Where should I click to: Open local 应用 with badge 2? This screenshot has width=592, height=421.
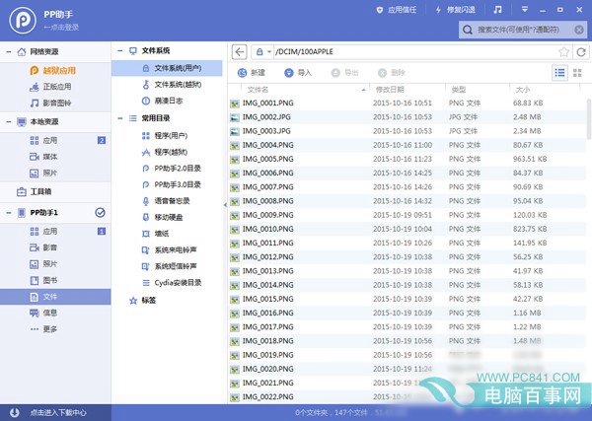tap(55, 141)
